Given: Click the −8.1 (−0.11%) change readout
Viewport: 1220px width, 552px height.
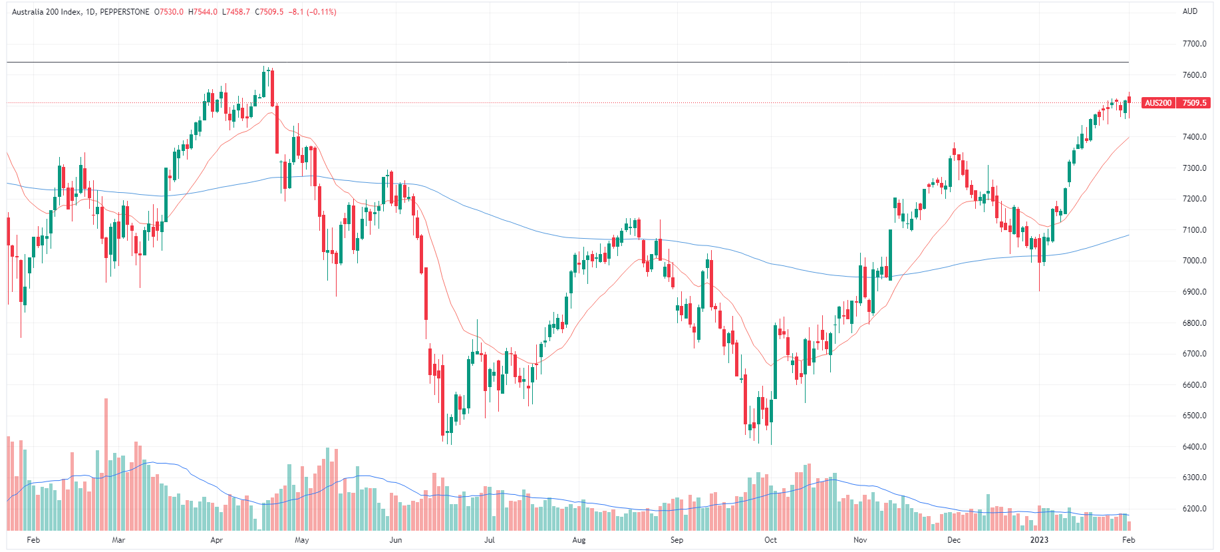Looking at the screenshot, I should click(x=313, y=12).
